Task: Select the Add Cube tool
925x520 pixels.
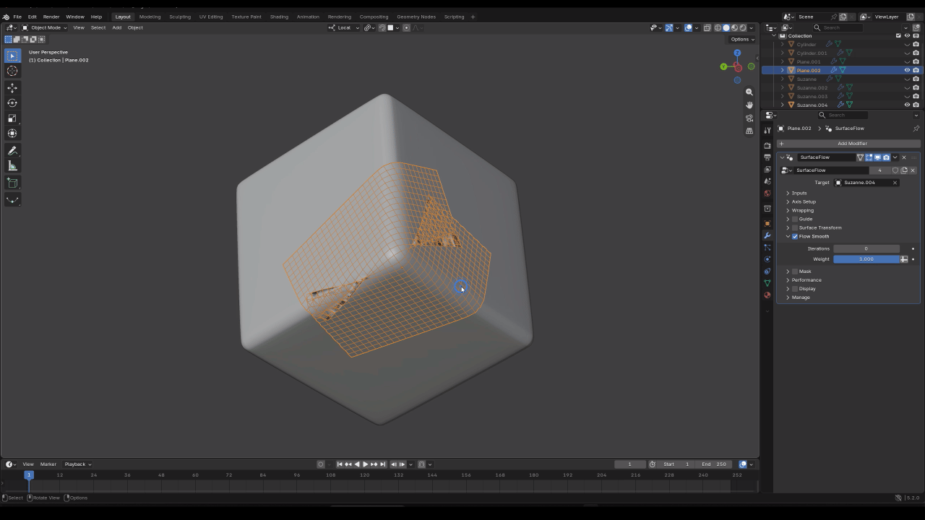Action: [12, 183]
